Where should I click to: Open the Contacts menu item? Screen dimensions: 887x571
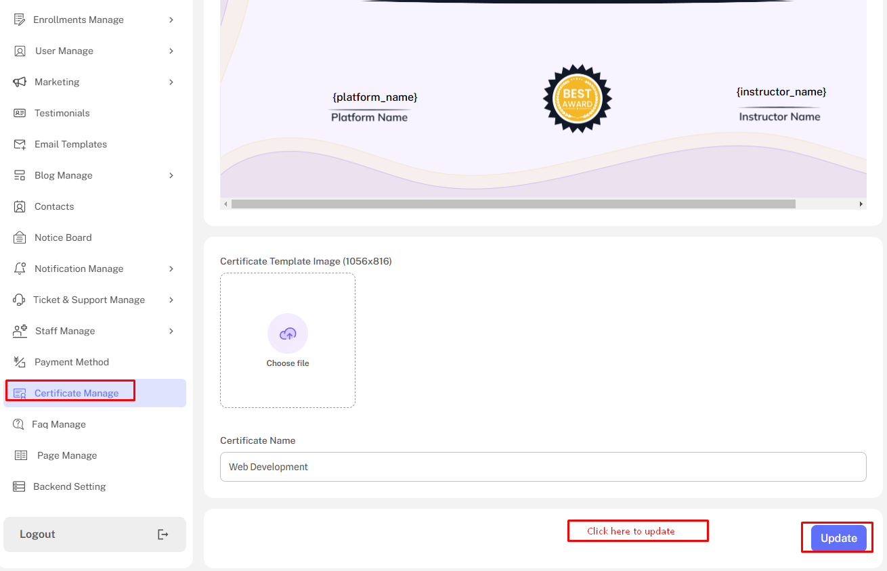pos(54,206)
